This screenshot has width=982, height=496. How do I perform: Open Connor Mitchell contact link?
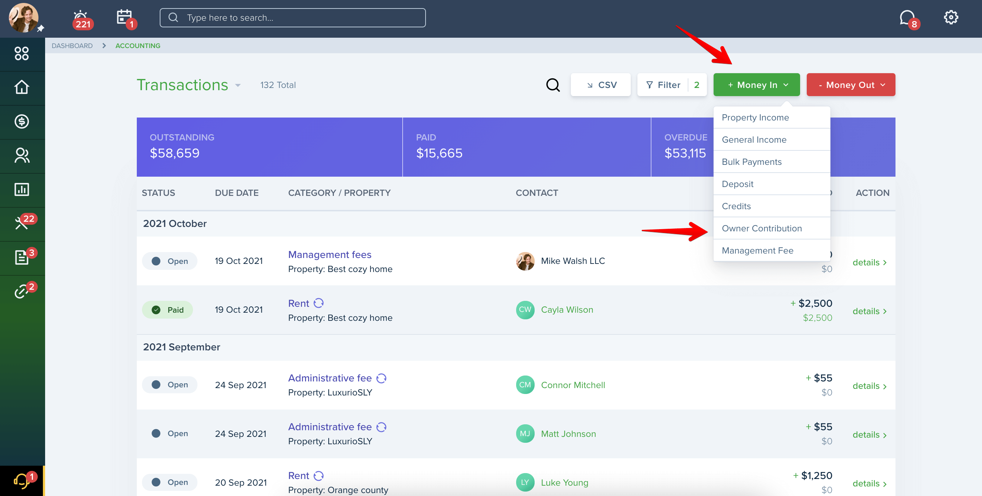(573, 385)
